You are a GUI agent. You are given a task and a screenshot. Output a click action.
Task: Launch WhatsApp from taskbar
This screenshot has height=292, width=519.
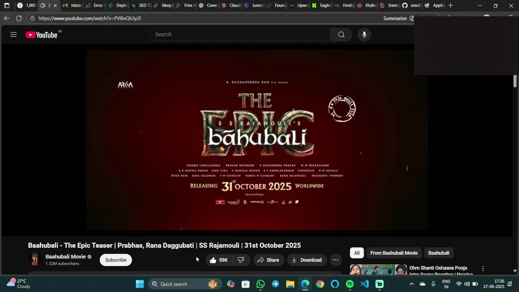click(x=260, y=284)
